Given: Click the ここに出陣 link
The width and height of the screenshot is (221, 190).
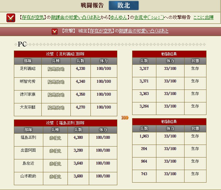Looking at the screenshot, I should click(x=203, y=17).
